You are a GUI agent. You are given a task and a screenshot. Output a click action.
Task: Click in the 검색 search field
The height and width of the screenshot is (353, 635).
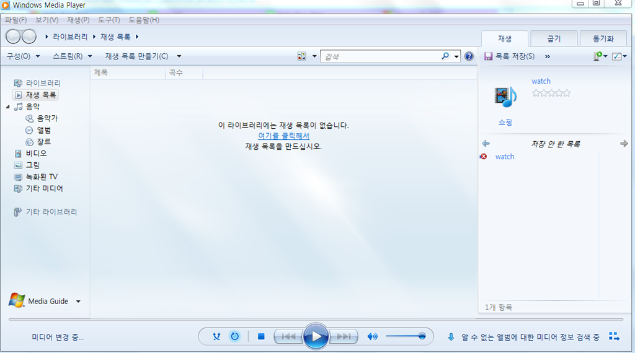click(x=381, y=56)
